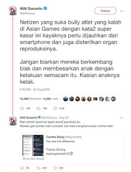Click the verified badge next to Alitt Susanto
Screen dimensions: 131x172
pyautogui.click(x=45, y=8)
